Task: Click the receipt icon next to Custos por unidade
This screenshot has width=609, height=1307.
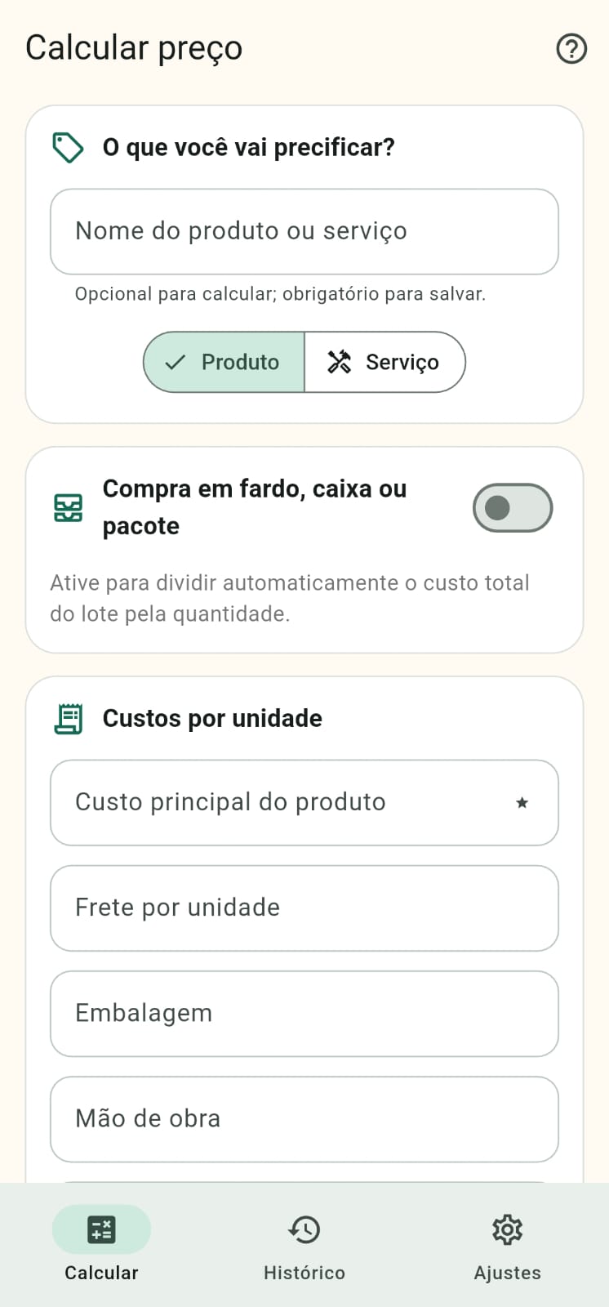Action: [69, 719]
